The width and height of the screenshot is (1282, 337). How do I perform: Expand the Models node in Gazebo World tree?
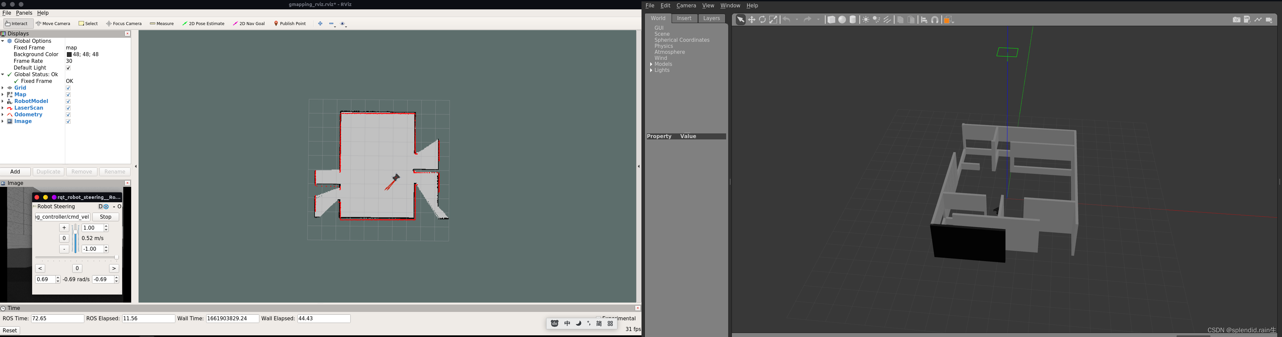(x=652, y=64)
